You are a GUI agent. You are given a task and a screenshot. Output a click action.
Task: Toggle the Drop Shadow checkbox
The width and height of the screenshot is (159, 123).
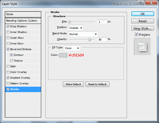click(8, 26)
